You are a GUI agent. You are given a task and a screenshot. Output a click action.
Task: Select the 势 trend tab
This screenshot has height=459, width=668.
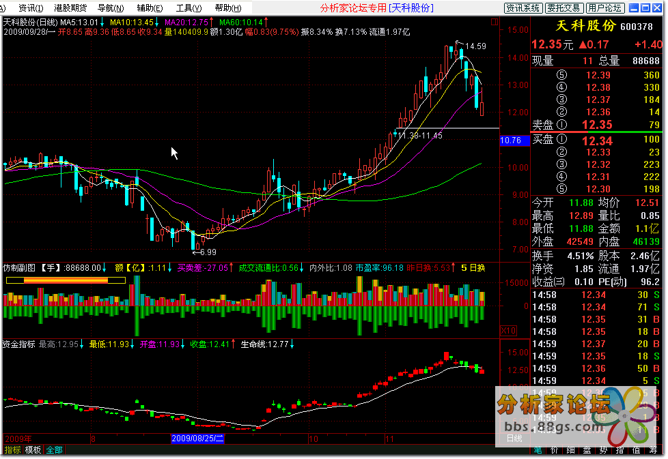pos(603,450)
